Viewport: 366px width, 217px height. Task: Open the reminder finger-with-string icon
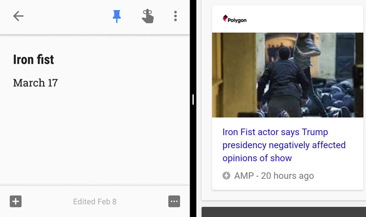[x=147, y=16]
